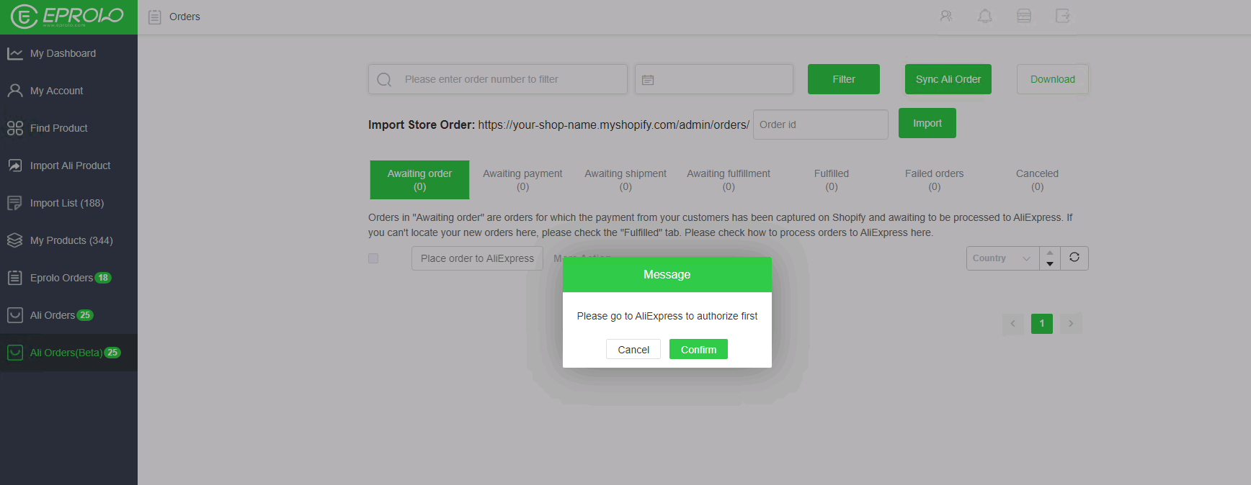
Task: Switch to Awaiting payment tab
Action: pyautogui.click(x=522, y=180)
